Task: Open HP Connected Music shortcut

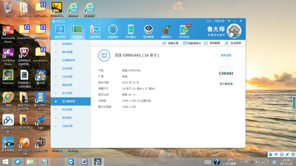Action: click(8, 34)
